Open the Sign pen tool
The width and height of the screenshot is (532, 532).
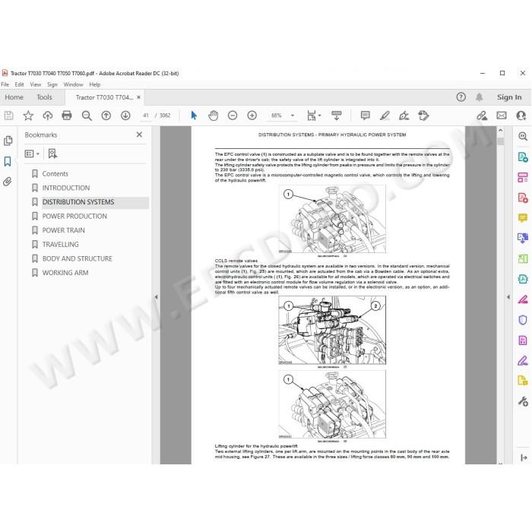(x=404, y=116)
